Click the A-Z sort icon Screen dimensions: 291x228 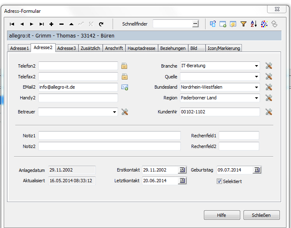(254, 24)
